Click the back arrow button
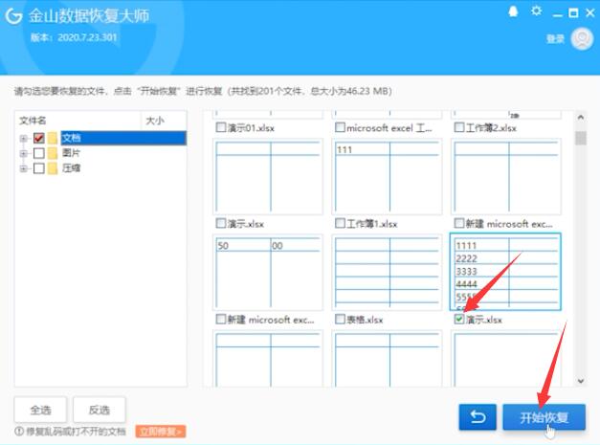 point(478,416)
